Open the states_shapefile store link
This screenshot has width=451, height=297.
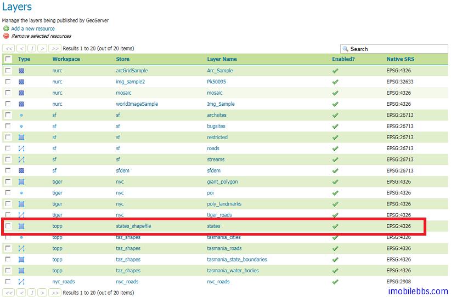pos(133,226)
